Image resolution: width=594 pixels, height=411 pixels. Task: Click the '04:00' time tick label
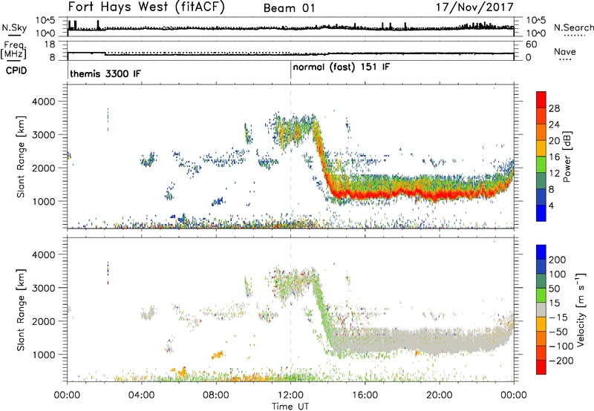[x=141, y=395]
